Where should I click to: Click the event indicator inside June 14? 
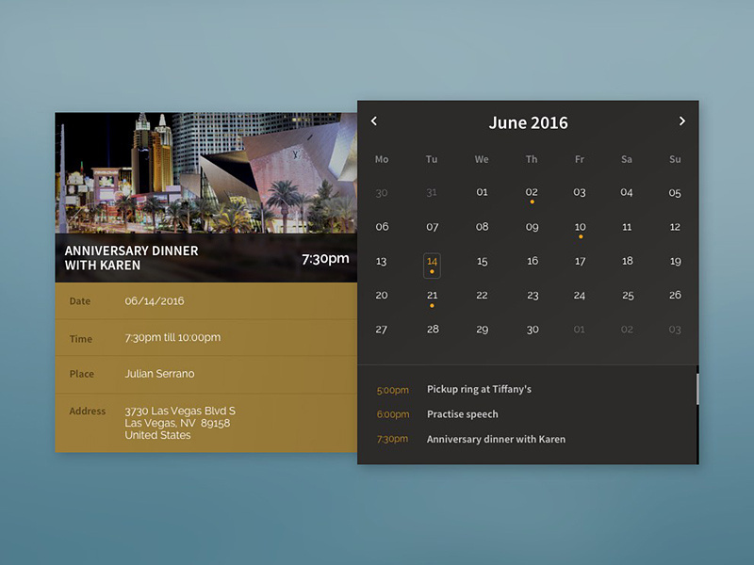coord(434,269)
